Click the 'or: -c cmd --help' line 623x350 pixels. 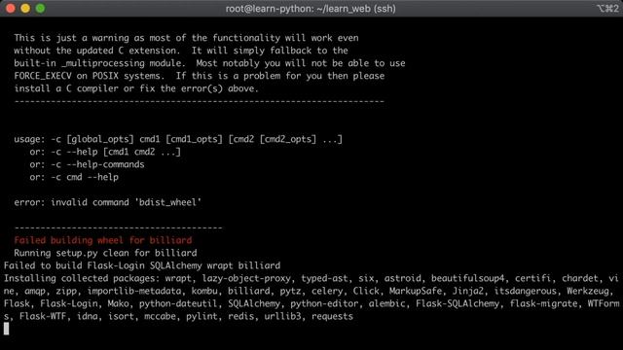(74, 177)
